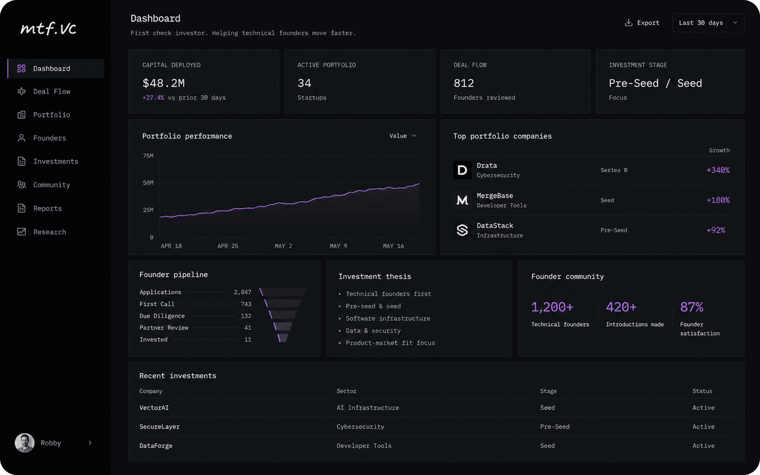Click the Applications pipeline row label

click(161, 292)
